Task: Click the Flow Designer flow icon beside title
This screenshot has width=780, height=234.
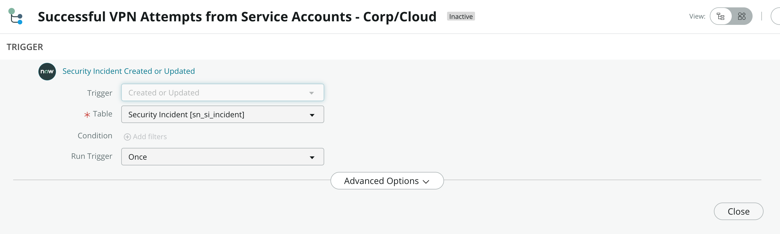Action: (15, 16)
